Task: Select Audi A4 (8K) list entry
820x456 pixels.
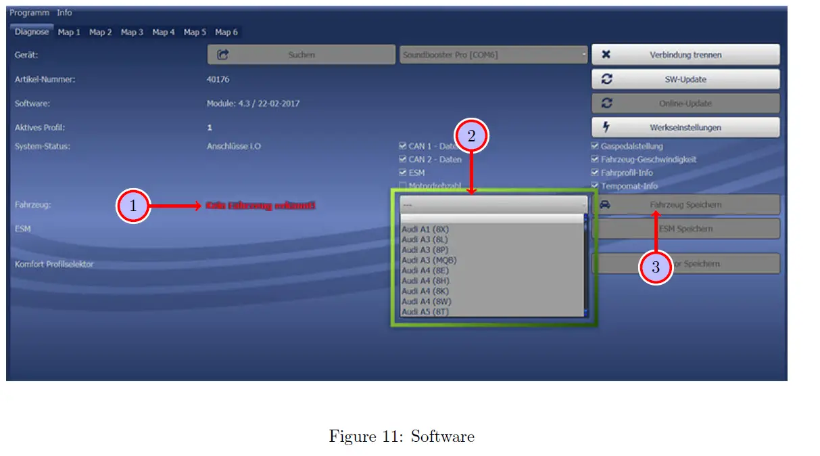Action: tap(492, 291)
